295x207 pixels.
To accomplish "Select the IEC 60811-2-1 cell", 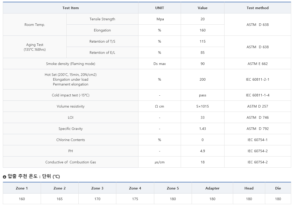I will pos(258,79).
